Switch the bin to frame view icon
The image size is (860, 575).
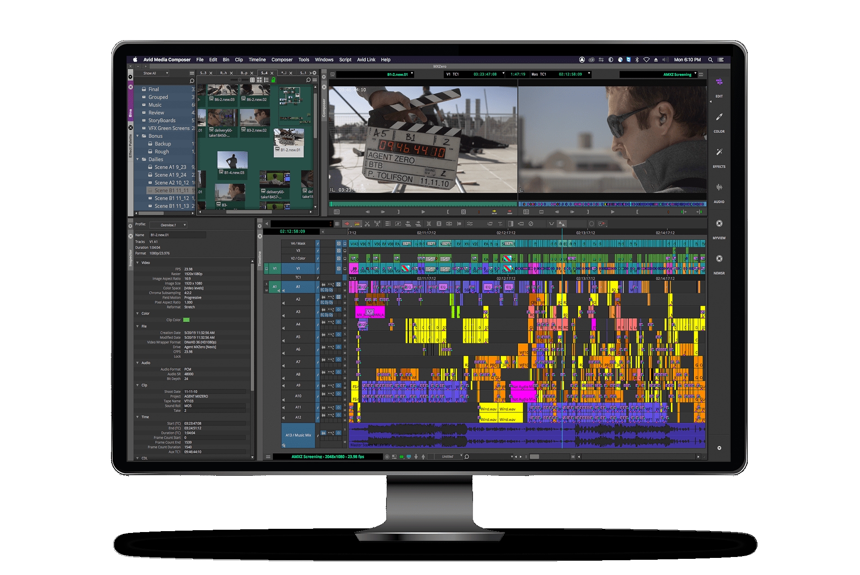click(x=259, y=80)
